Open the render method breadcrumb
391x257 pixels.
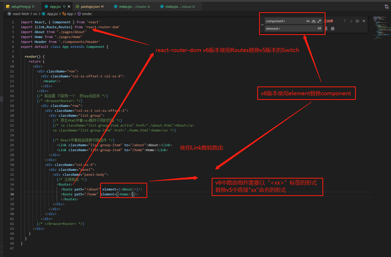coord(87,14)
